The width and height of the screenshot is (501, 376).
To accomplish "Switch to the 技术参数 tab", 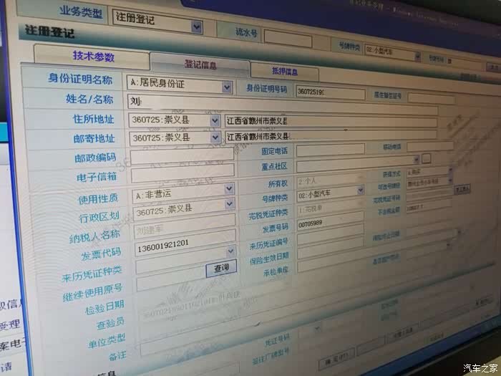I will (93, 57).
